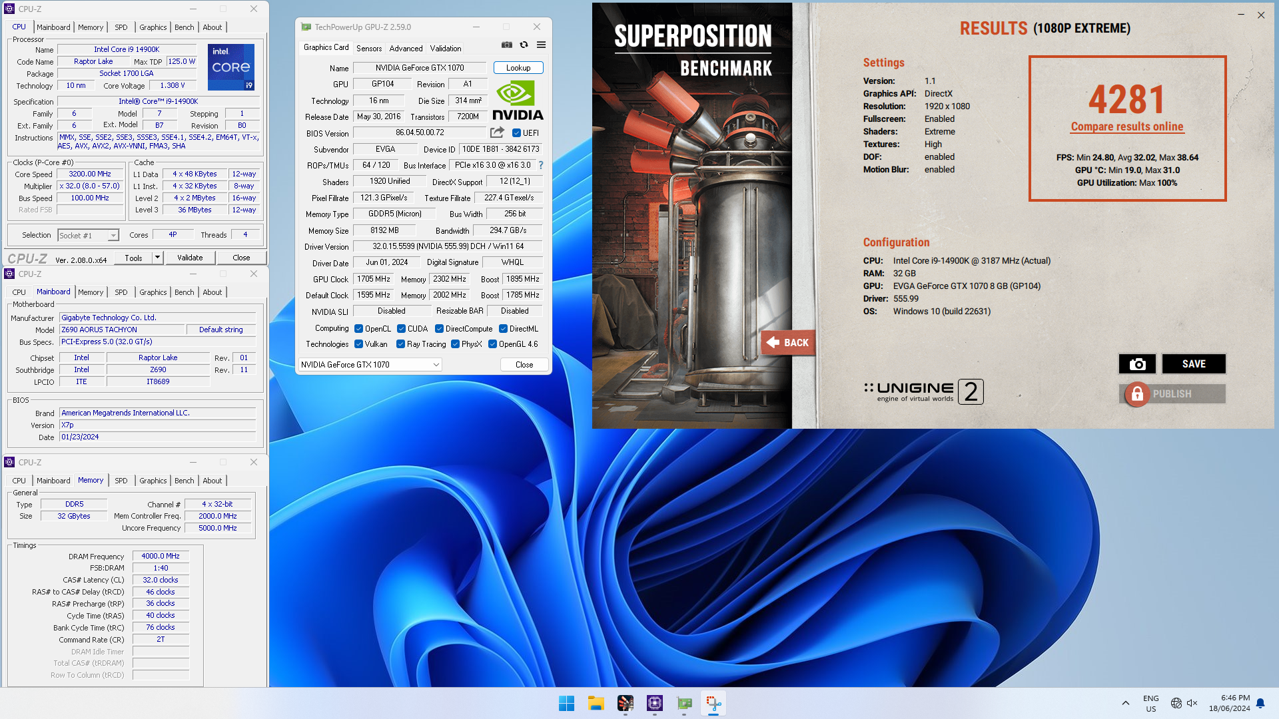Click the Core Speed value 3200.00 MHz

coord(90,174)
